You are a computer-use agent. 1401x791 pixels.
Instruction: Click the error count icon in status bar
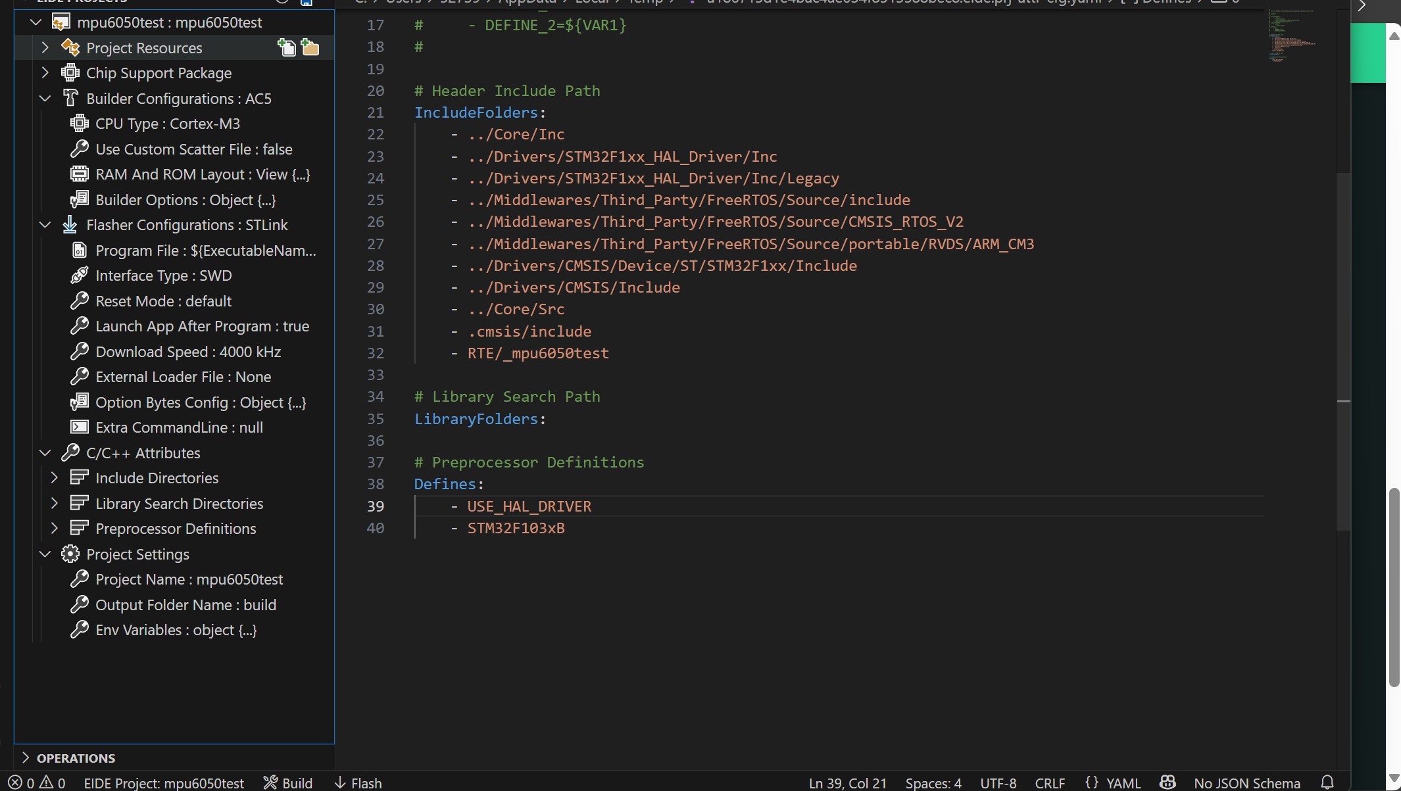point(16,782)
